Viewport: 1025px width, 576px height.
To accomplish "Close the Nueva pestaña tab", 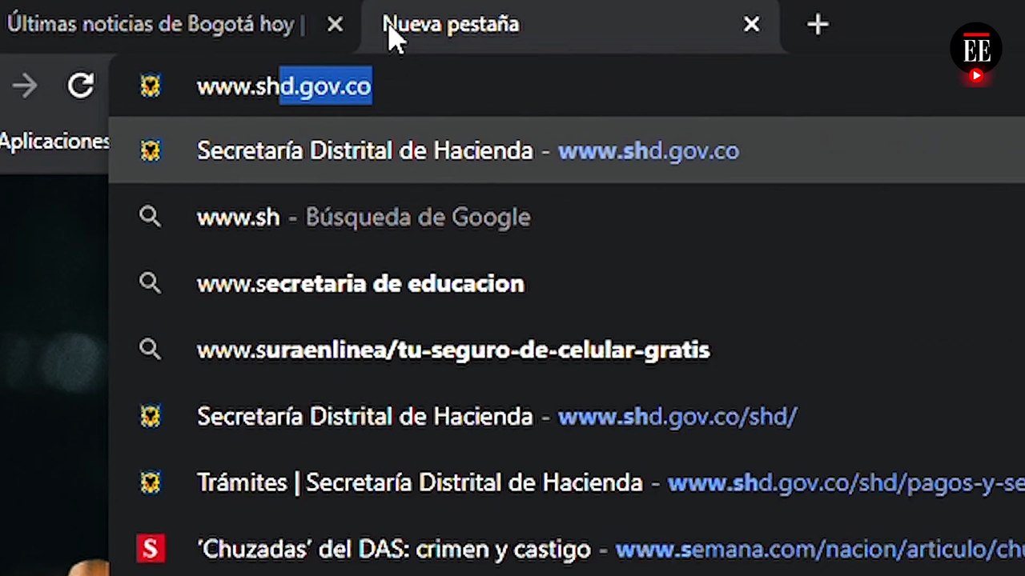I will (751, 25).
